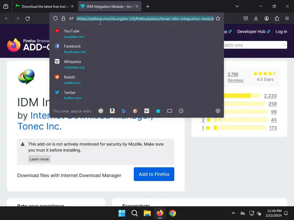Choose Twitter suggestion
Viewport: 294px width, 220px height.
tap(137, 95)
